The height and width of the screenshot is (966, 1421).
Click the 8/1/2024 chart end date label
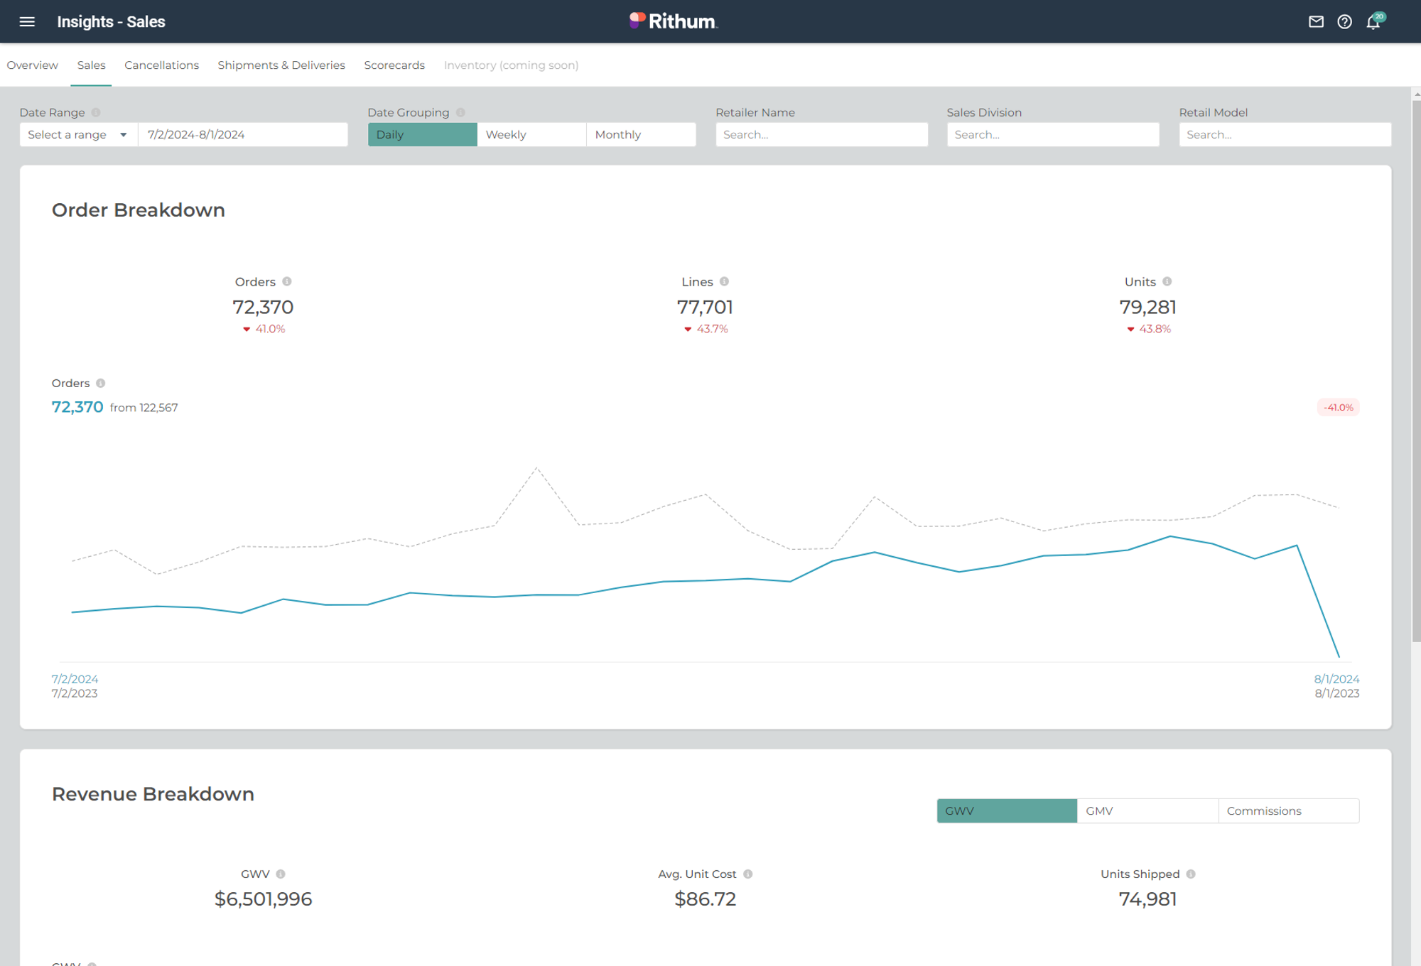(1336, 679)
